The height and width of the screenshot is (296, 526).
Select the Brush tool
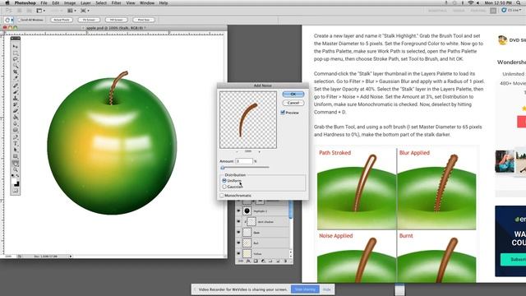click(15, 91)
